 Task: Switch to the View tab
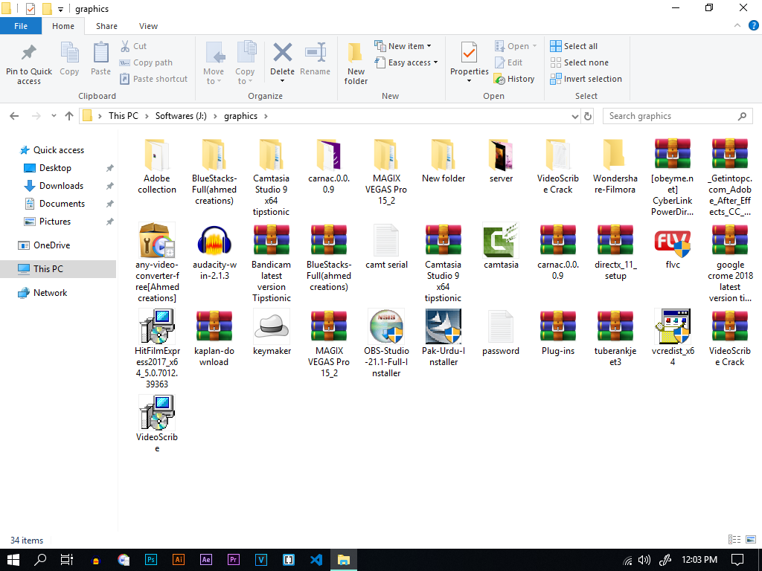148,25
